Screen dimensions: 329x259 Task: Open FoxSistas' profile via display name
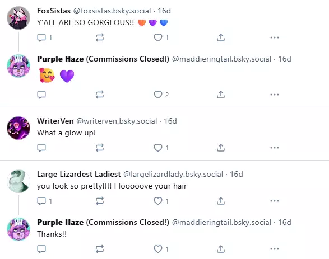(x=54, y=11)
